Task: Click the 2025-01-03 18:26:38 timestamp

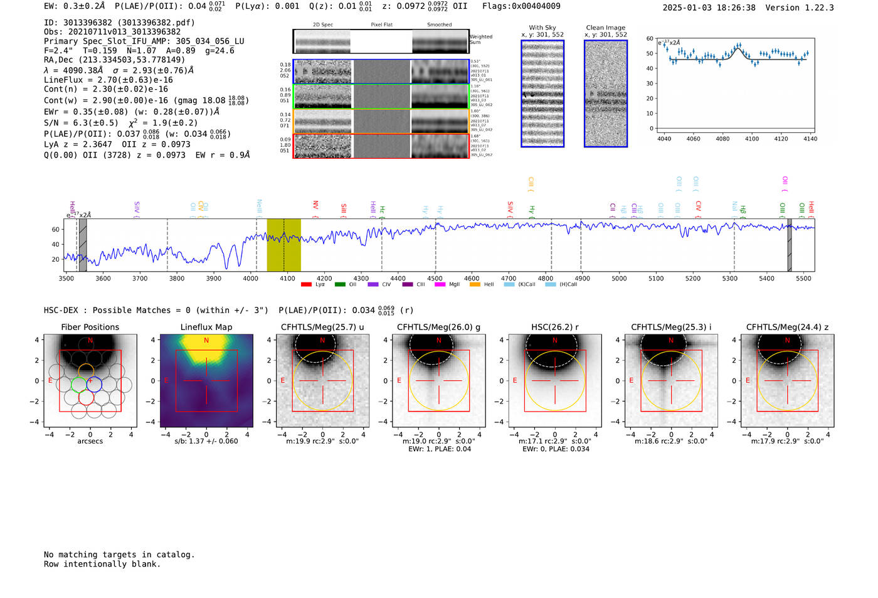Action: click(709, 8)
